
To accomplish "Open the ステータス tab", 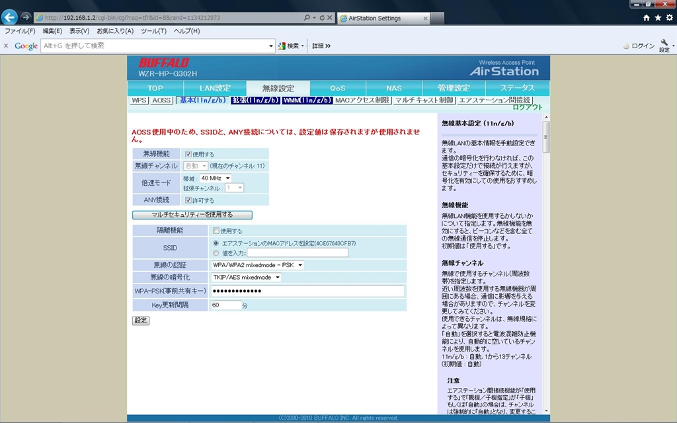I will pyautogui.click(x=517, y=88).
